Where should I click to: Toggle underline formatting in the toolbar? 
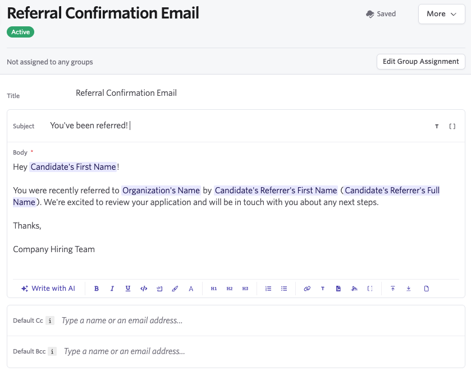pos(128,289)
